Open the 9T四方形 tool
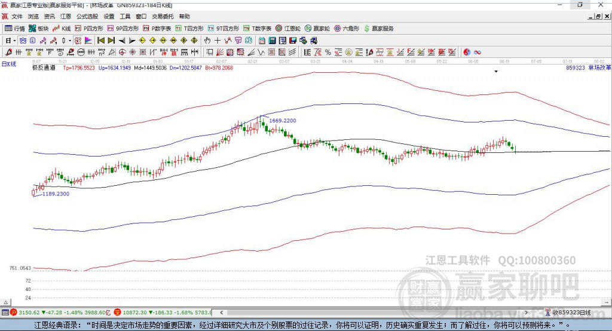The image size is (612, 331). click(224, 29)
